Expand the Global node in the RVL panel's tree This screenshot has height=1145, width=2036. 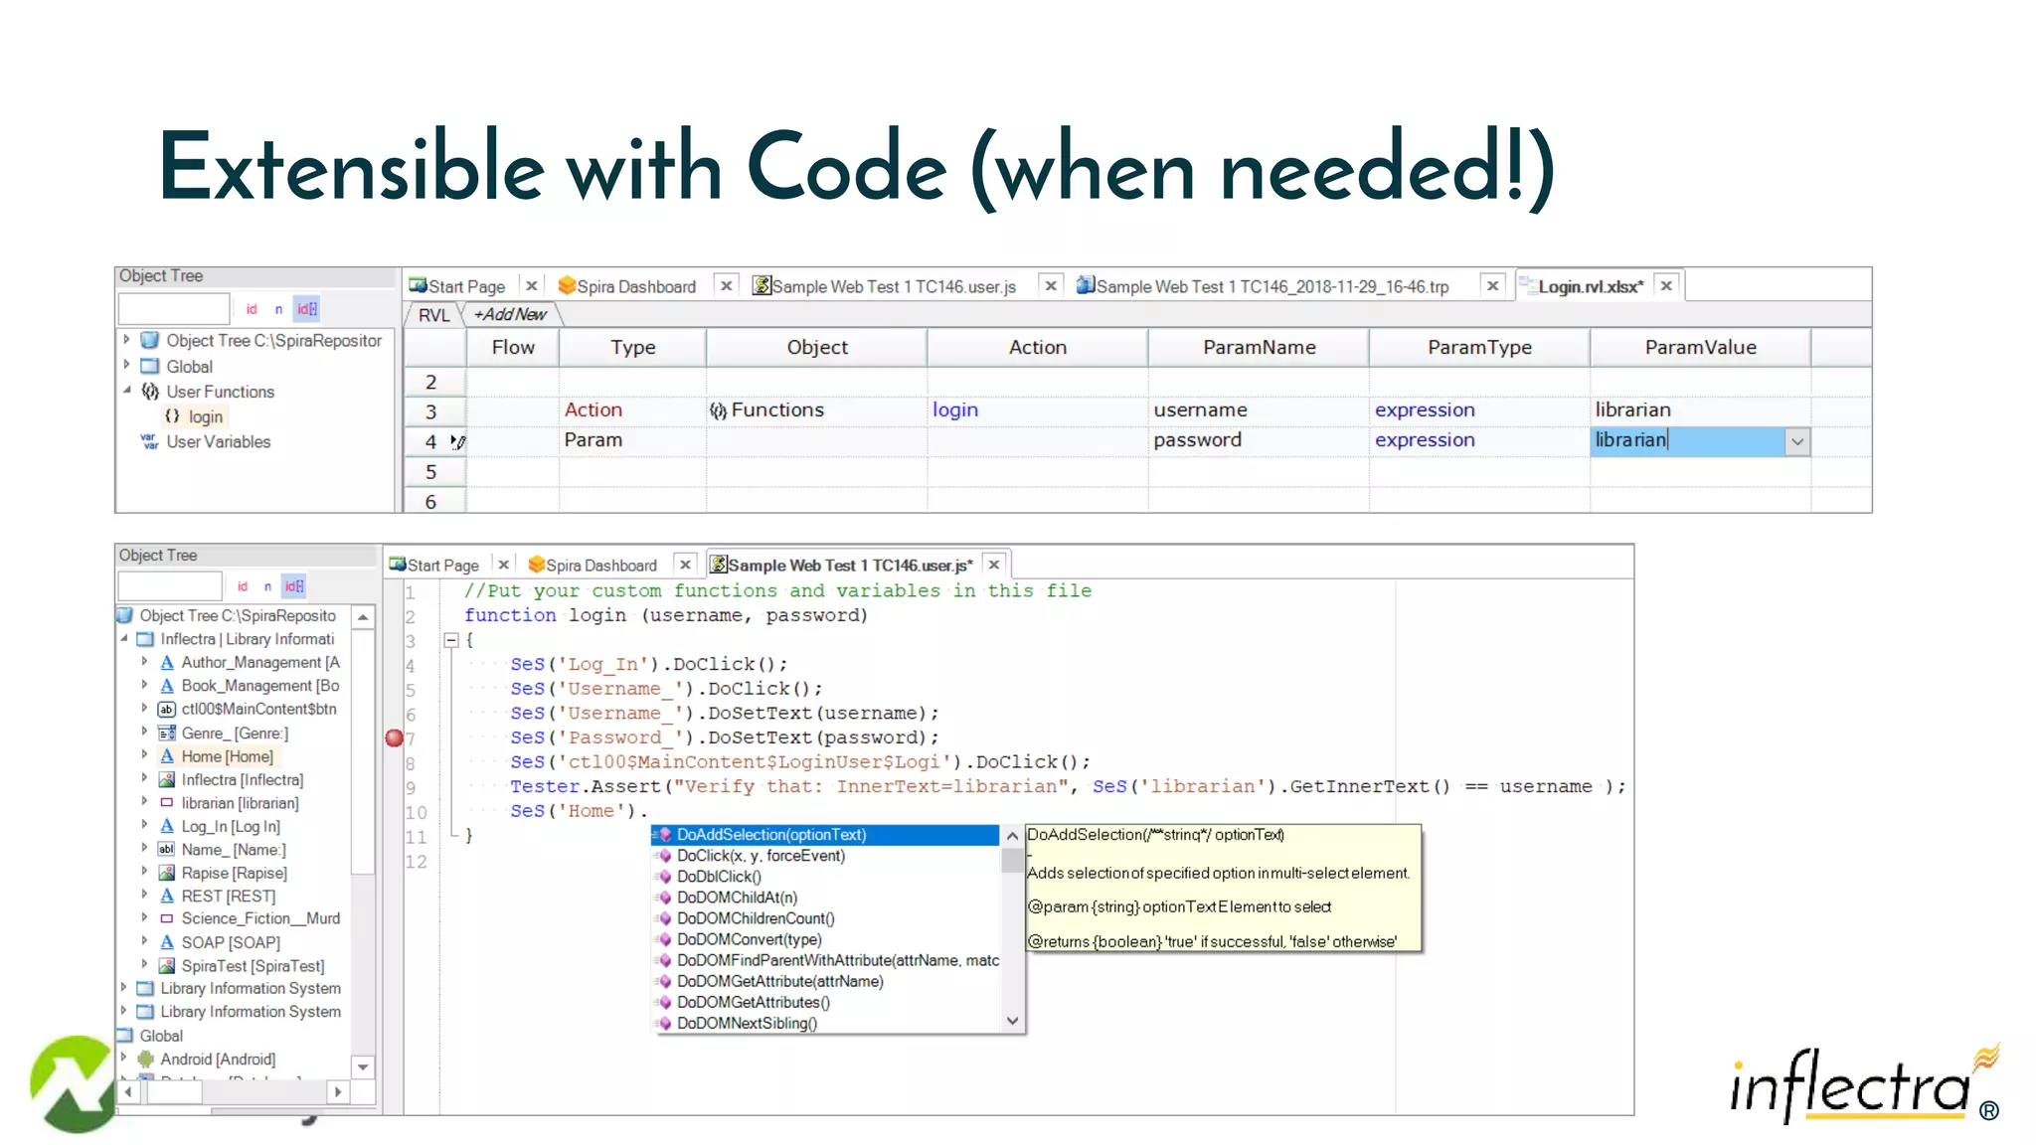[127, 366]
